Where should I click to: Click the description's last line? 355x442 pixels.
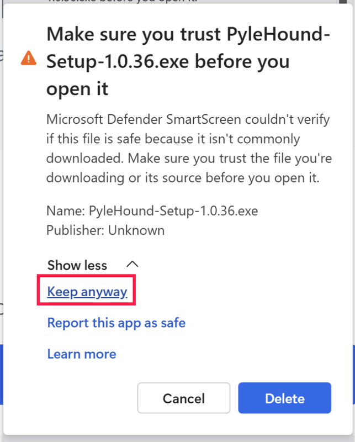182,178
